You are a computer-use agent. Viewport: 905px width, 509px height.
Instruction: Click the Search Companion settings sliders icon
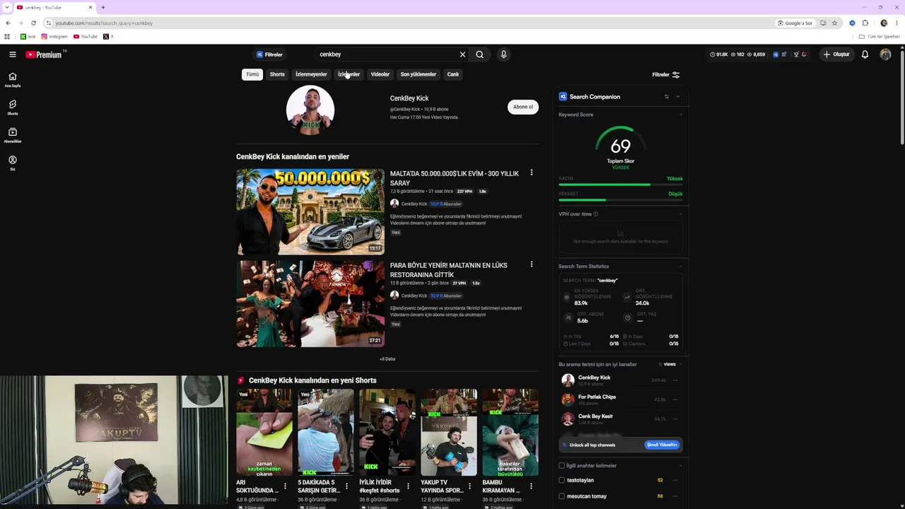coord(666,97)
